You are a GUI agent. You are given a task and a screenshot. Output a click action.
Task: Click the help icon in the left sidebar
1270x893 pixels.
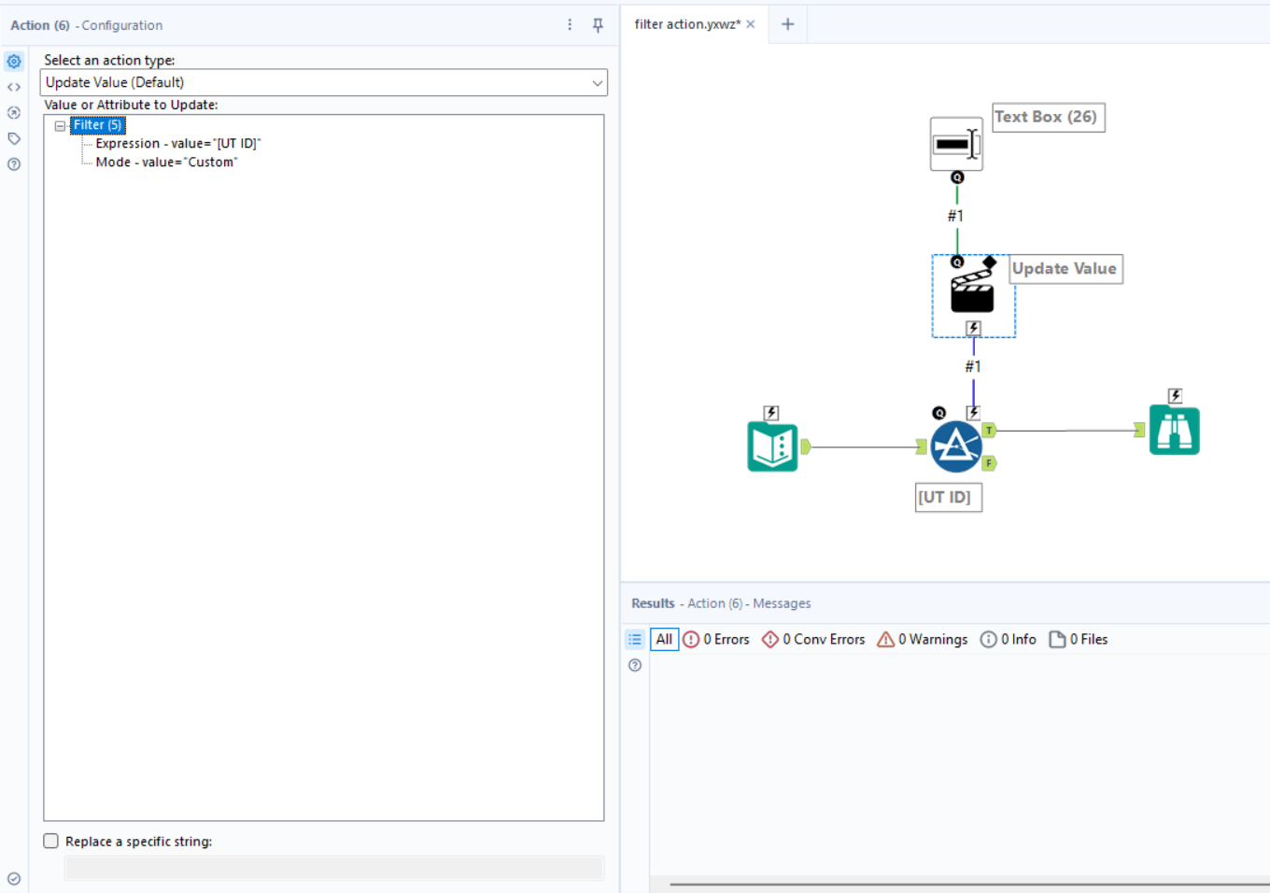[x=13, y=164]
